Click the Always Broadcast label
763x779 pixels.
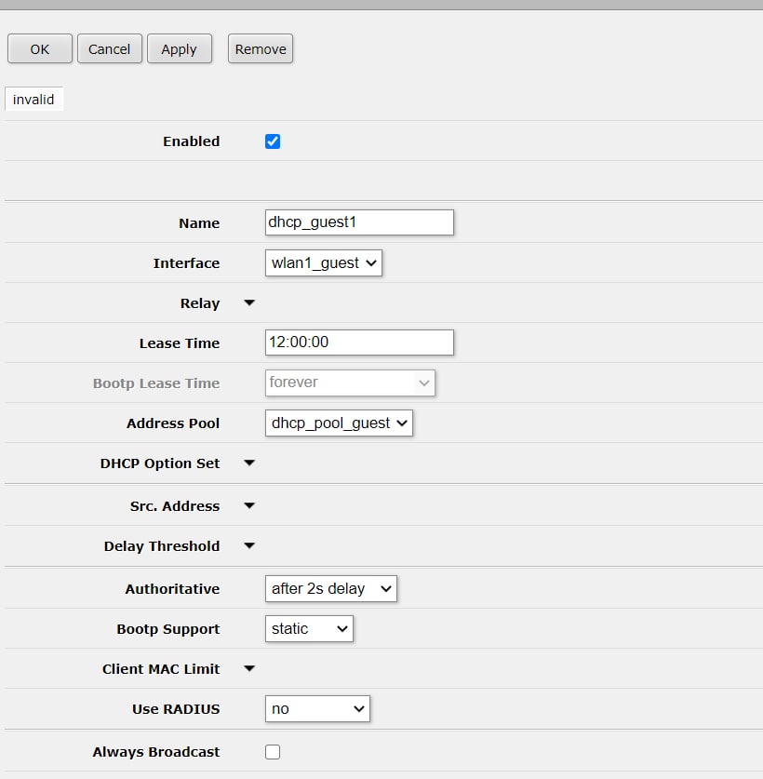tap(156, 752)
